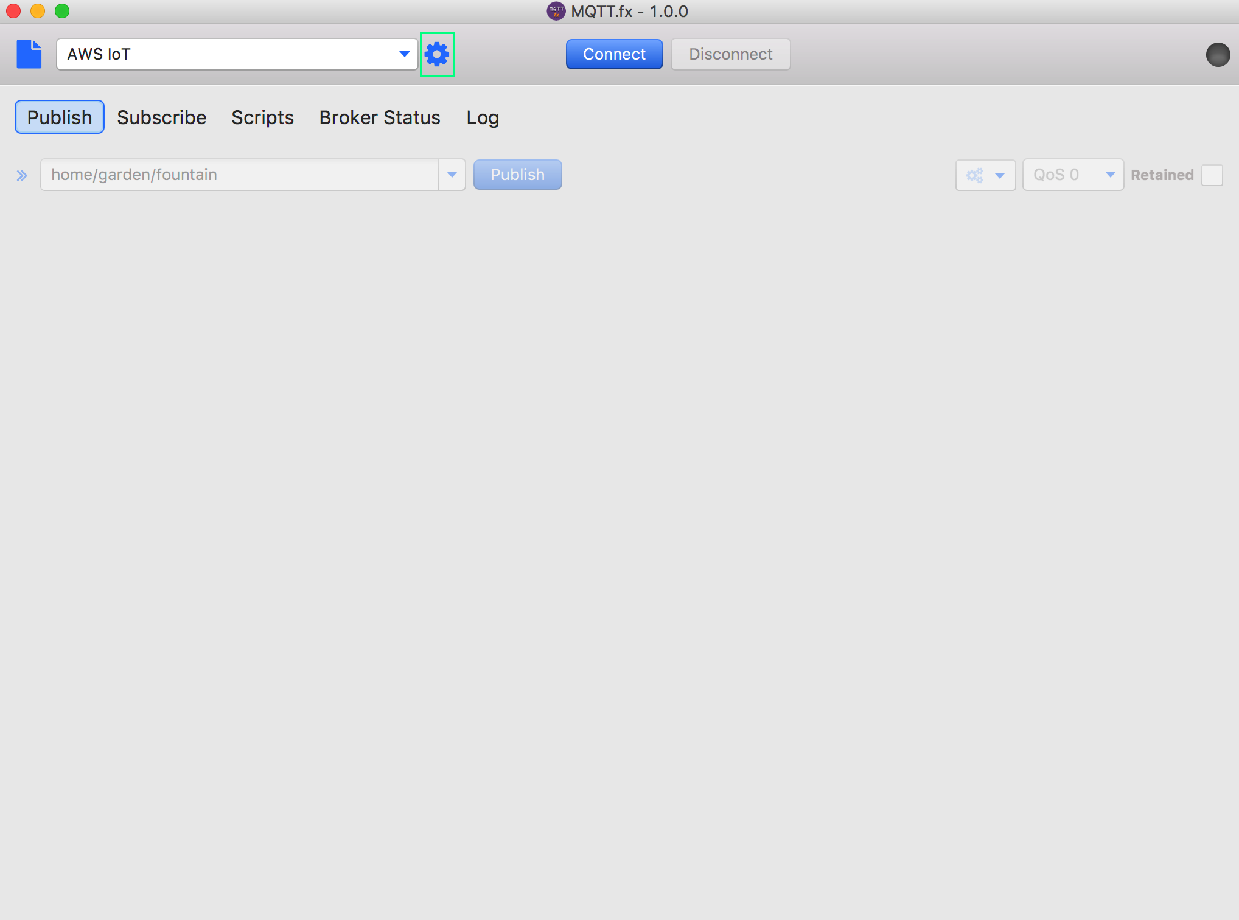Switch to the Subscribe tab
Image resolution: width=1239 pixels, height=920 pixels.
coord(162,117)
